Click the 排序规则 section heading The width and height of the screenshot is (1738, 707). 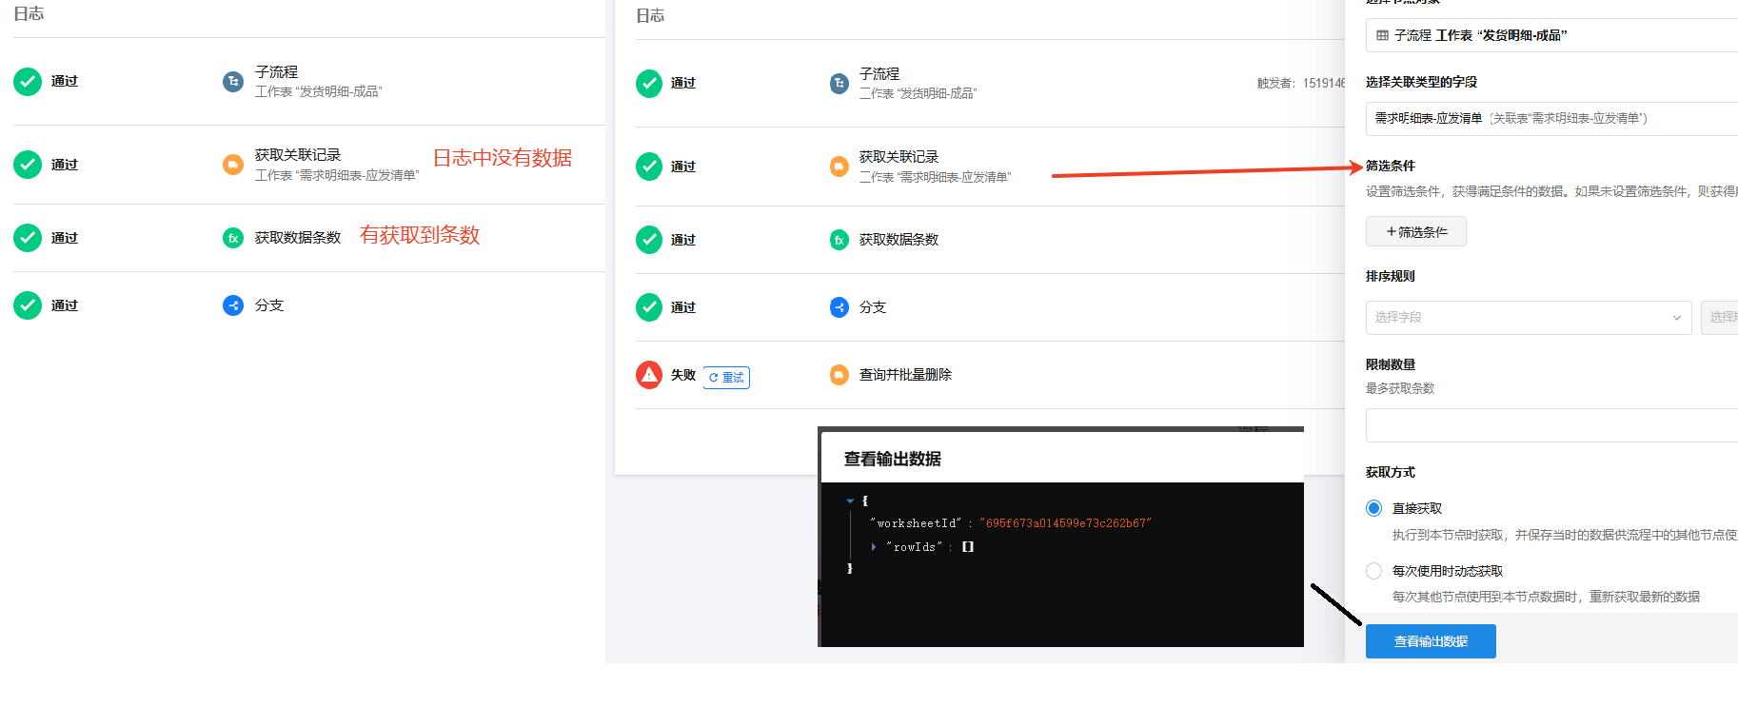coord(1391,276)
